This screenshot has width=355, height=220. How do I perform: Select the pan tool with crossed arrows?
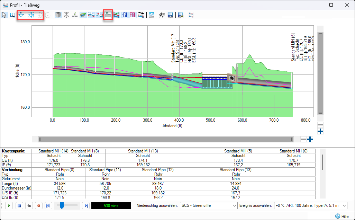[x=21, y=15]
